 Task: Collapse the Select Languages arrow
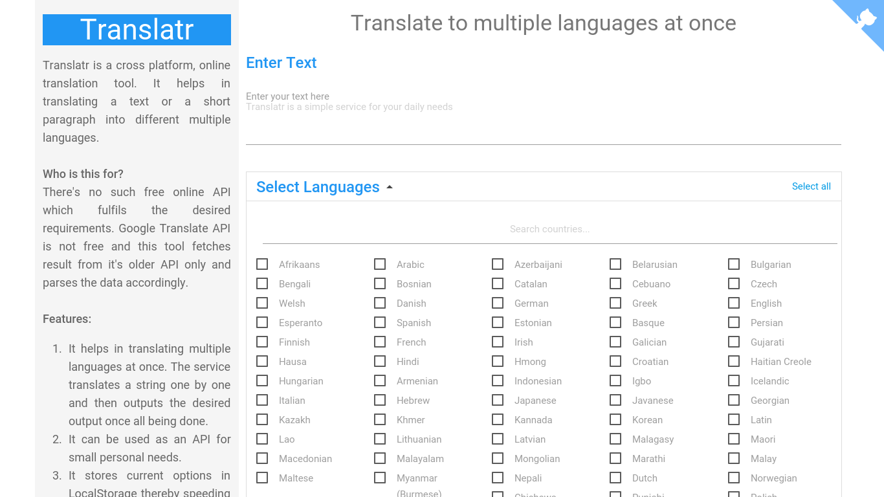click(x=390, y=187)
